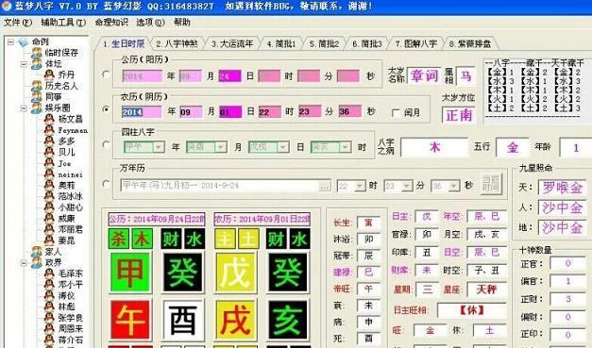Image resolution: width=592 pixels, height=348 pixels.
Task: Open the month pillar dropdown
Action: point(221,147)
